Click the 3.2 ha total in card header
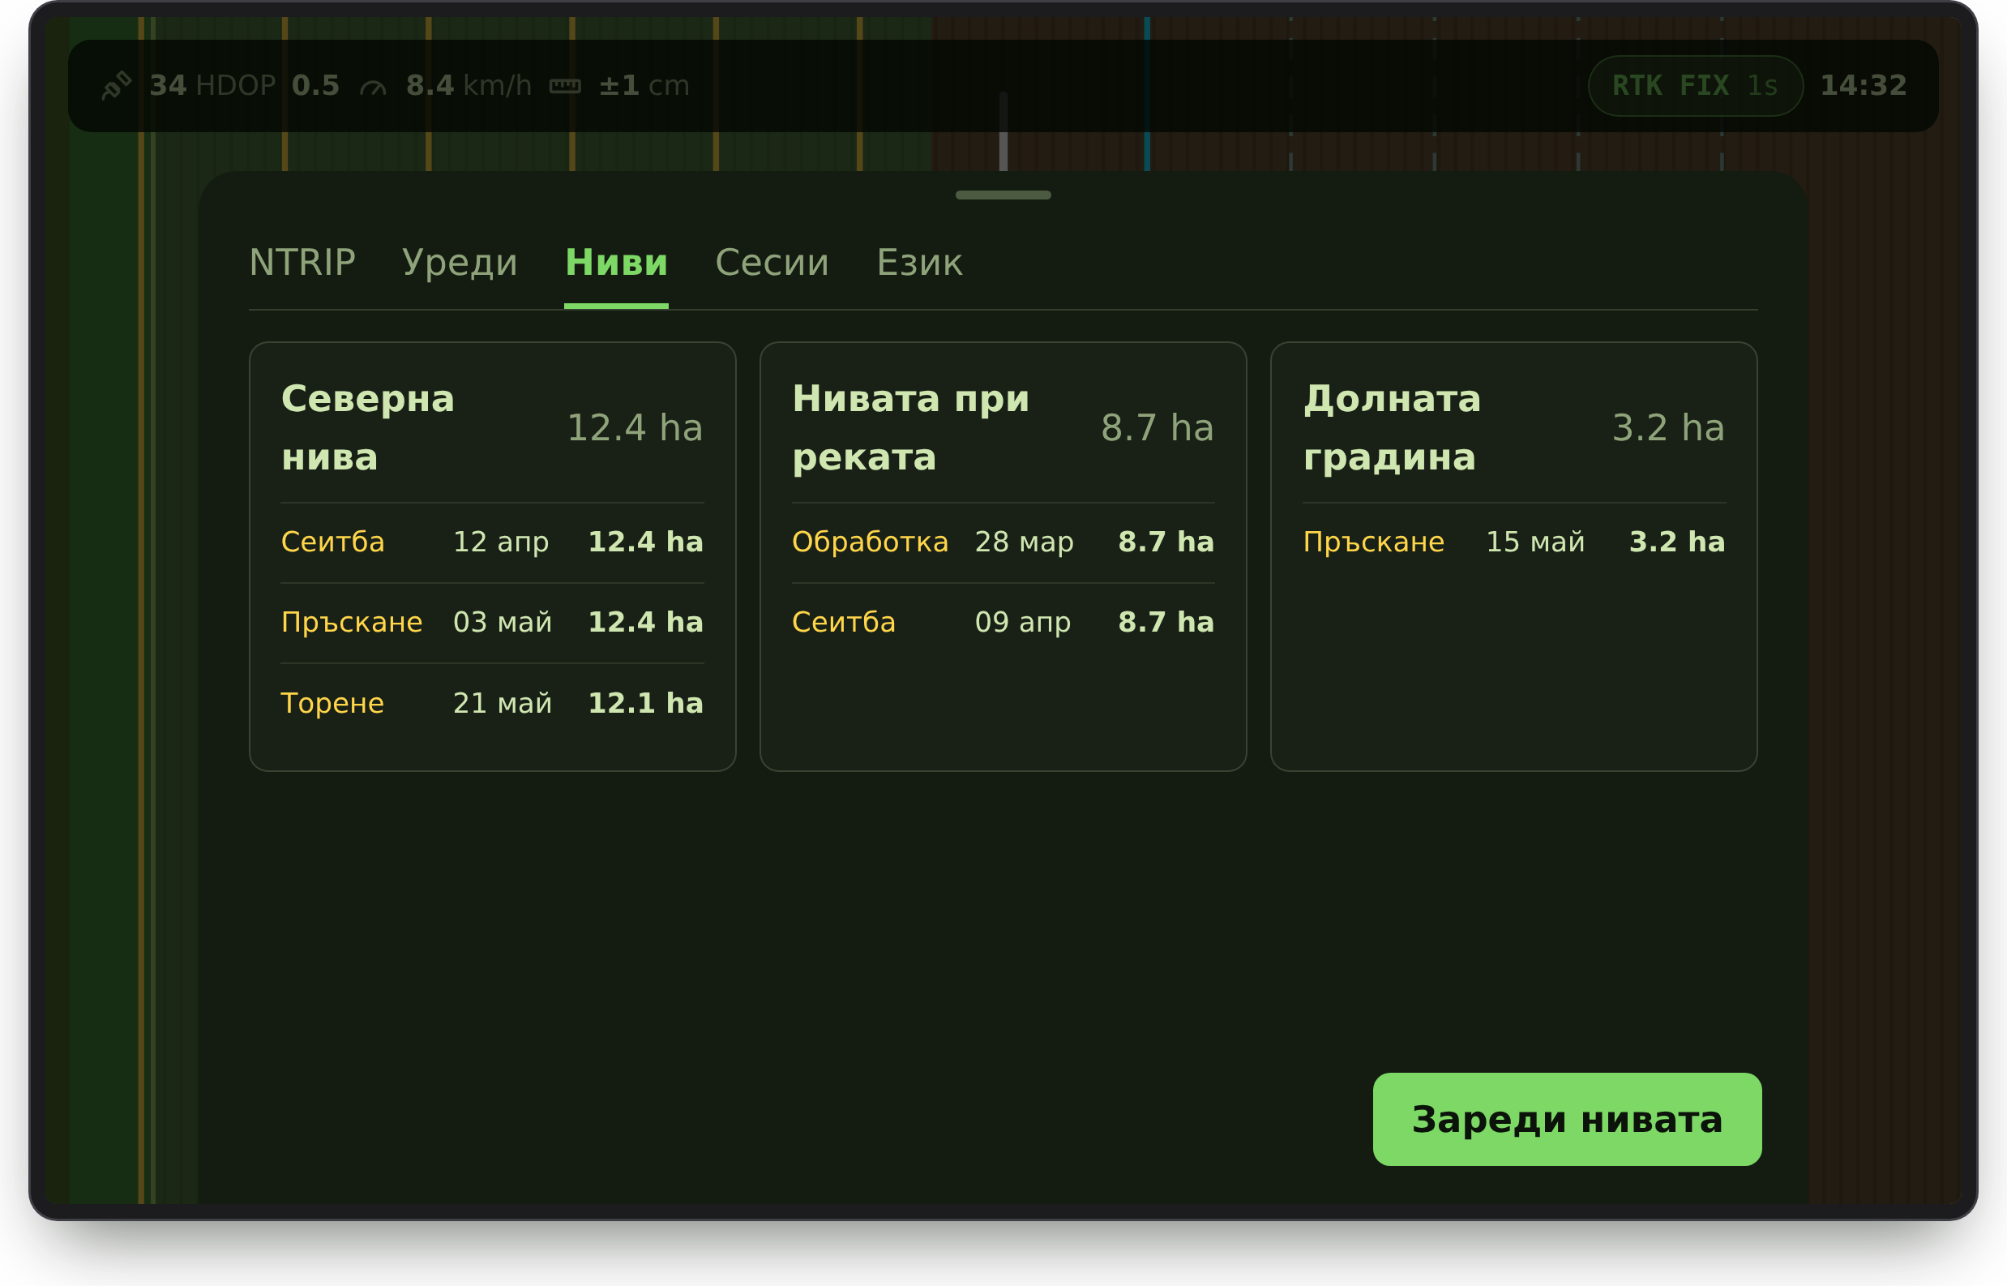This screenshot has height=1286, width=2007. [1668, 427]
